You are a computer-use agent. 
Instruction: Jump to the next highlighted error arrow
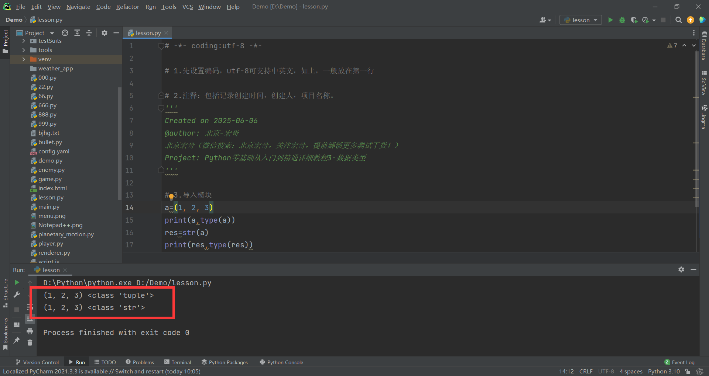tap(694, 45)
